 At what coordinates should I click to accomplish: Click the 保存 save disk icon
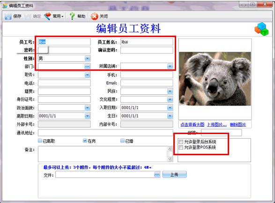[8, 16]
